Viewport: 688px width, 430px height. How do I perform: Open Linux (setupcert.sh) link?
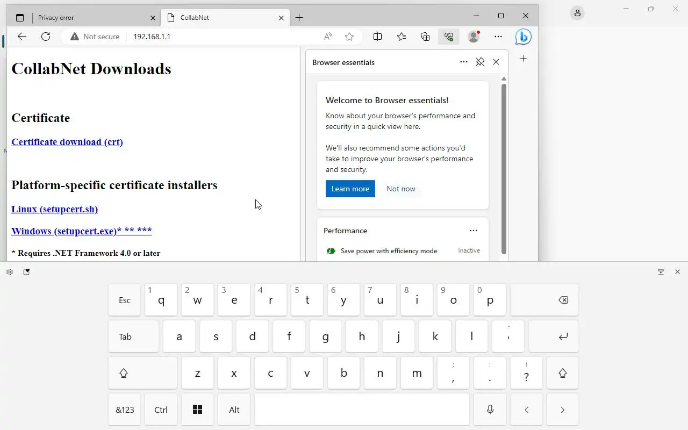click(55, 209)
